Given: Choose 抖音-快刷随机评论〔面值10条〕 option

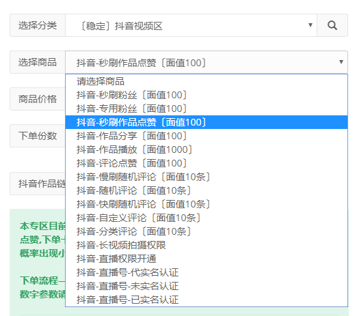Looking at the screenshot, I should point(207,204).
